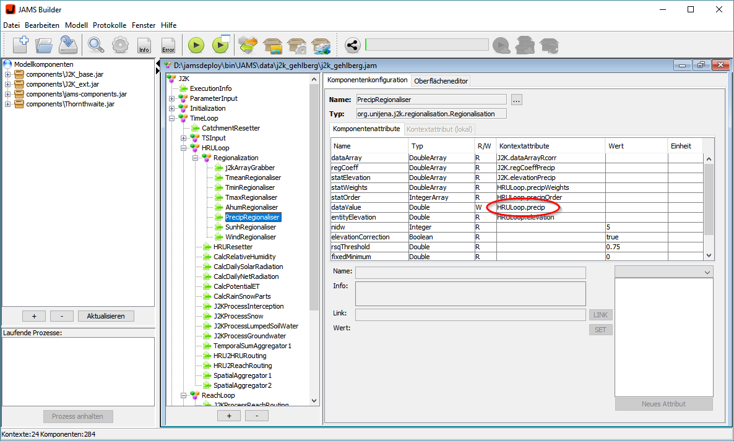Open the Datei menu

[11, 25]
